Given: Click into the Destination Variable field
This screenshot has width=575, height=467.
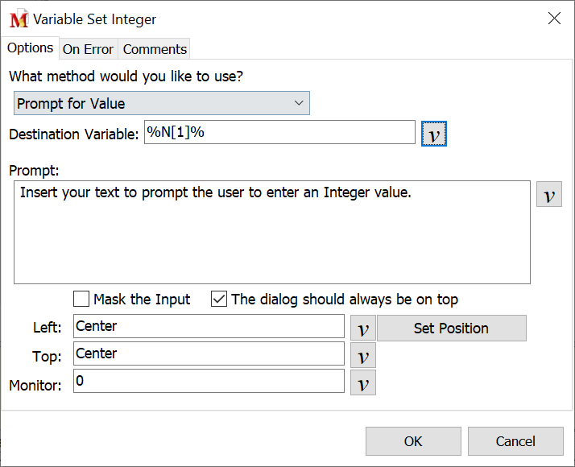Looking at the screenshot, I should (279, 133).
